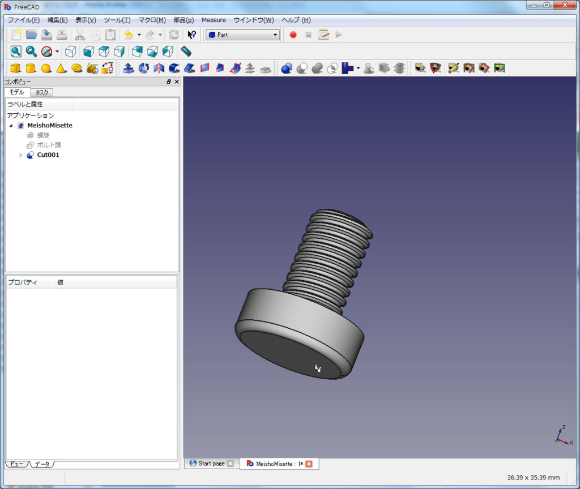Viewport: 580px width, 489px height.
Task: Create a sphere primitive
Action: [46, 68]
